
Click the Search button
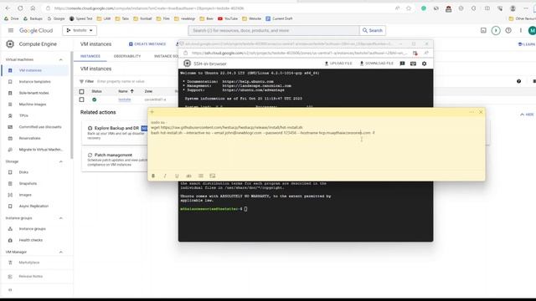[372, 30]
